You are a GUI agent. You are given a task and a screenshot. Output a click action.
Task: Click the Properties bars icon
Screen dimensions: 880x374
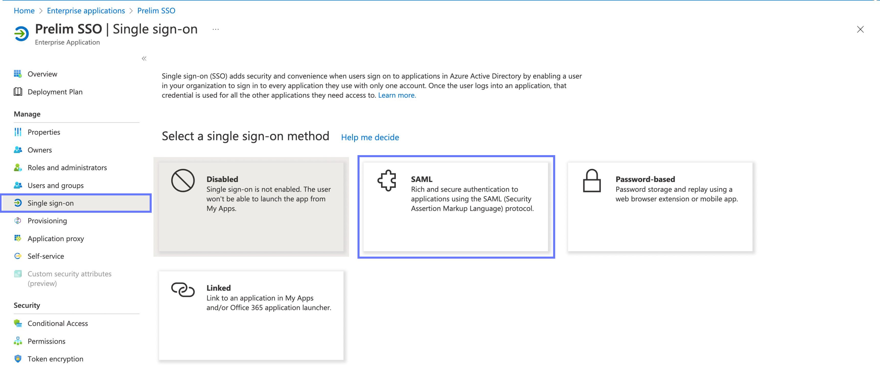pos(18,132)
